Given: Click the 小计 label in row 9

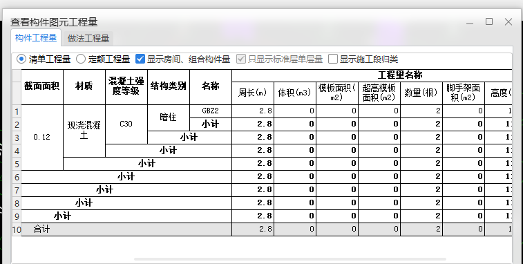Looking at the screenshot, I should pos(63,216).
